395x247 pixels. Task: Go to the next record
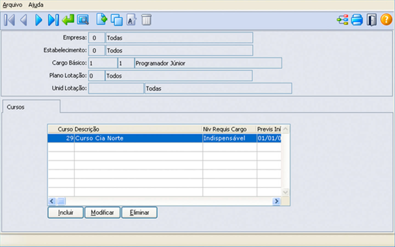[39, 20]
